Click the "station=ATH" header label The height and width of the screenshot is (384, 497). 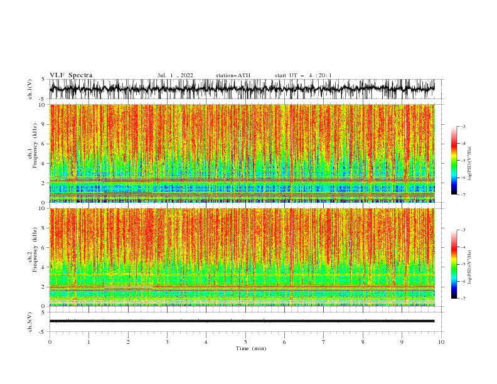pos(233,75)
